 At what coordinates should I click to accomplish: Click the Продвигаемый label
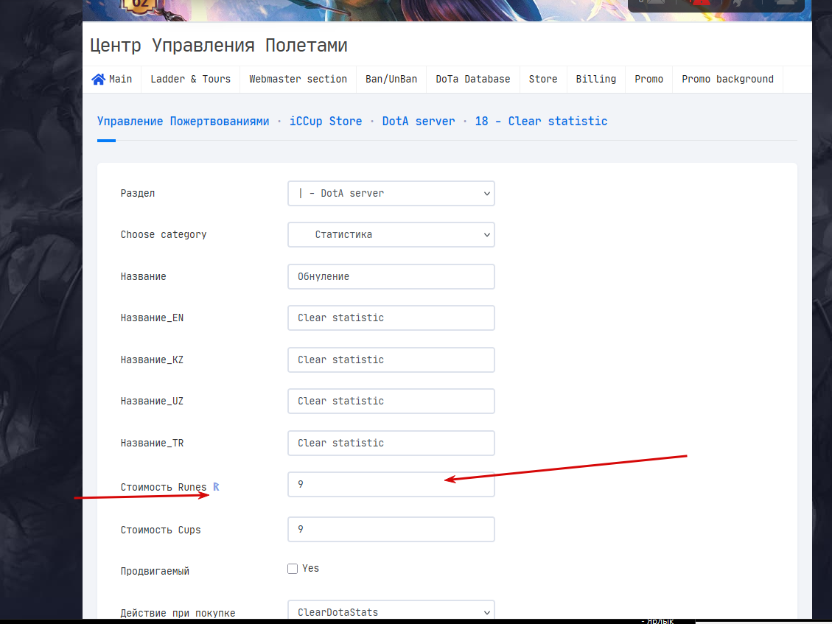(x=155, y=571)
